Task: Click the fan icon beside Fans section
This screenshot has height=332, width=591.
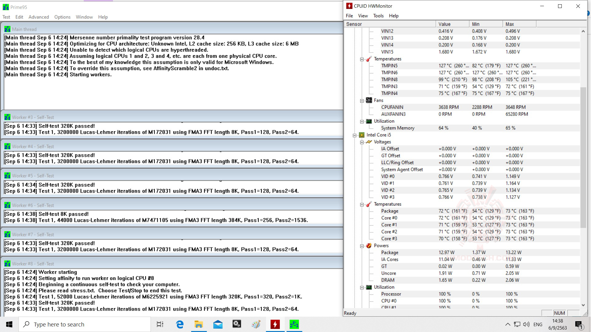Action: tap(369, 100)
